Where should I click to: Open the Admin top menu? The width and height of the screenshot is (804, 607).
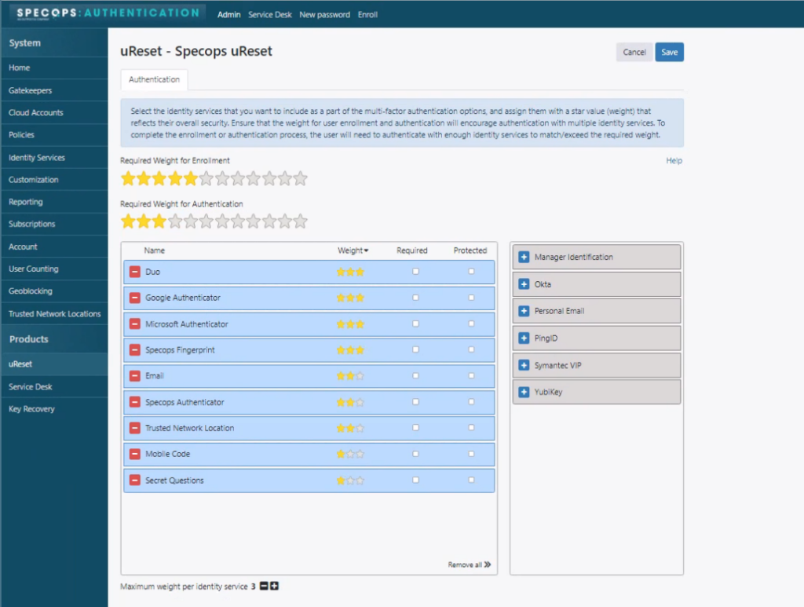[x=228, y=14]
